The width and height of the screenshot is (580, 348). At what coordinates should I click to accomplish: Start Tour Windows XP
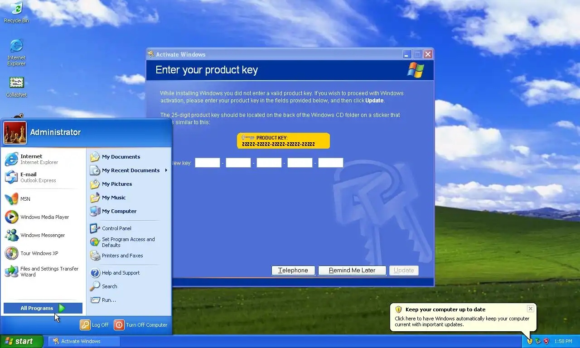coord(43,253)
